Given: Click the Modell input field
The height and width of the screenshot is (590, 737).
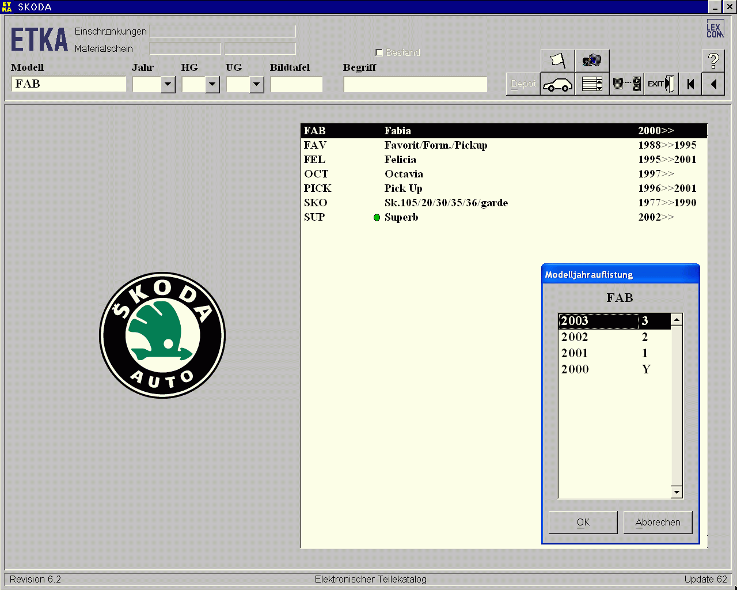Looking at the screenshot, I should (x=69, y=84).
